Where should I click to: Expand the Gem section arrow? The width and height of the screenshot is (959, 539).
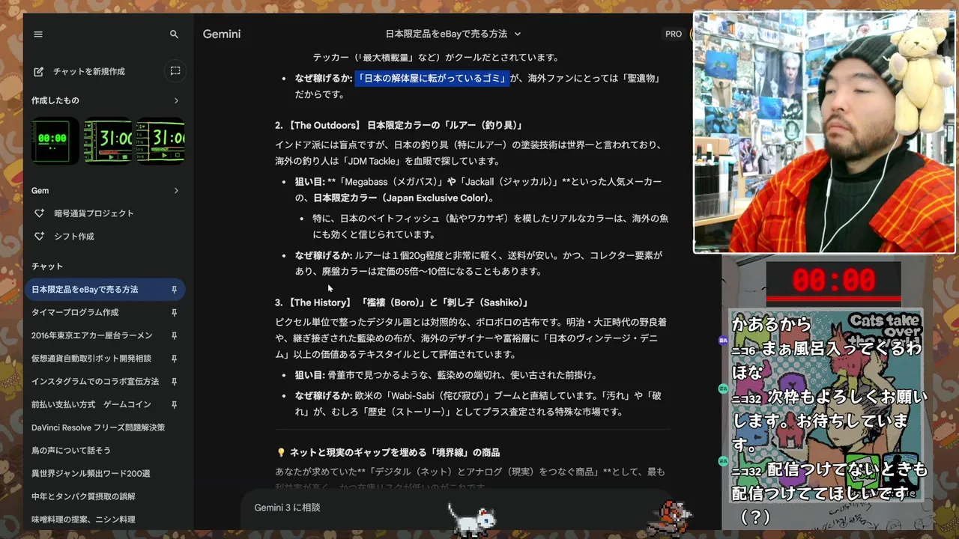pyautogui.click(x=176, y=191)
